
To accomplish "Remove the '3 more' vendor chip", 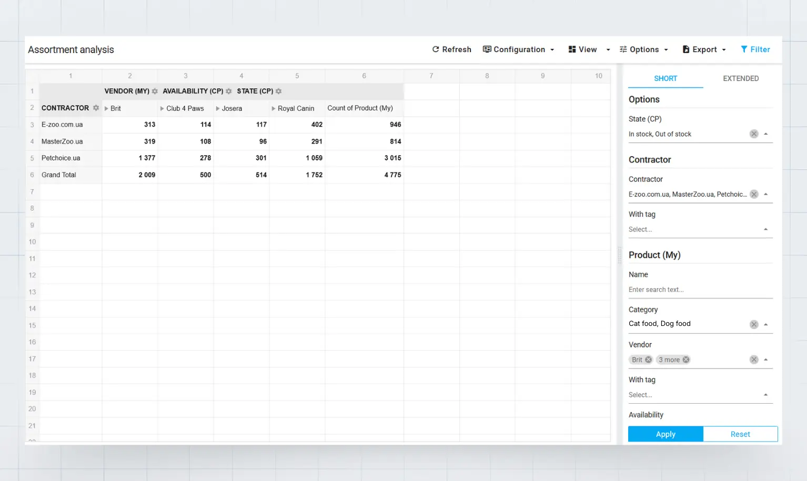I will click(686, 360).
